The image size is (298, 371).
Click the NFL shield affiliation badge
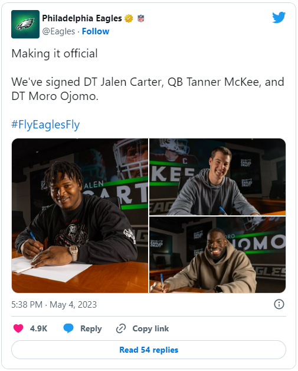[140, 18]
